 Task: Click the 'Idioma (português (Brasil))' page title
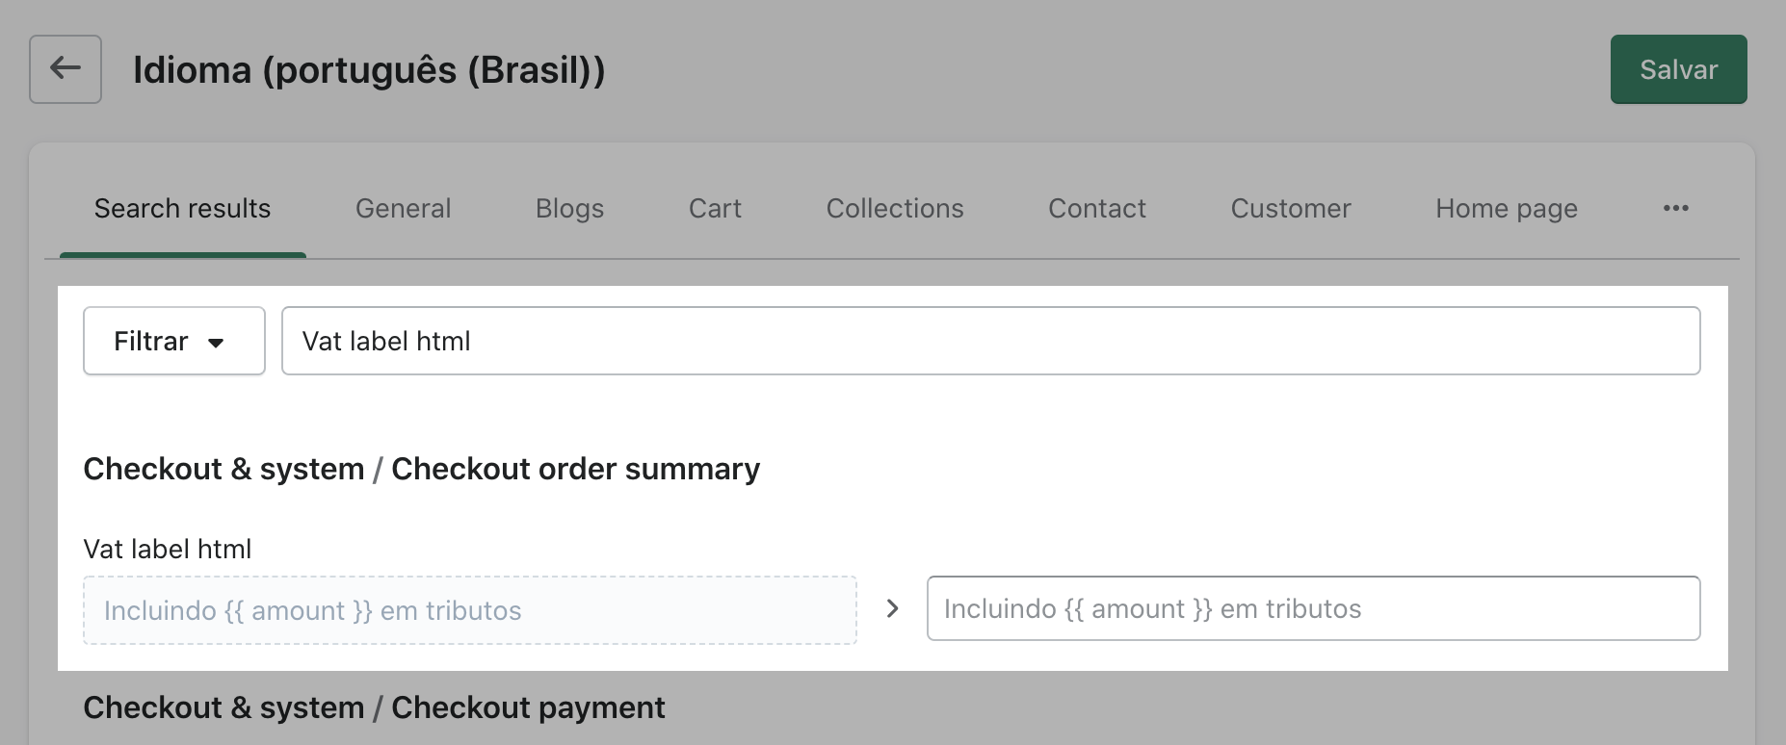click(369, 70)
